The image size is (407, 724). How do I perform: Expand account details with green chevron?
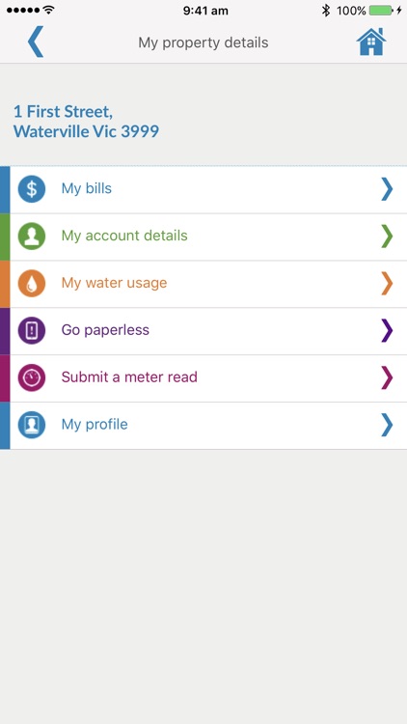click(387, 237)
